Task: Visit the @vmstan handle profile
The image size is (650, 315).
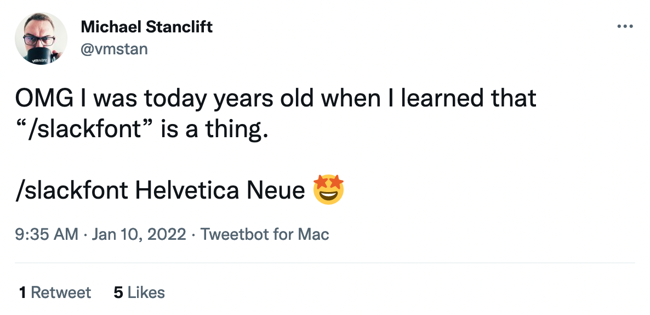Action: pyautogui.click(x=114, y=49)
